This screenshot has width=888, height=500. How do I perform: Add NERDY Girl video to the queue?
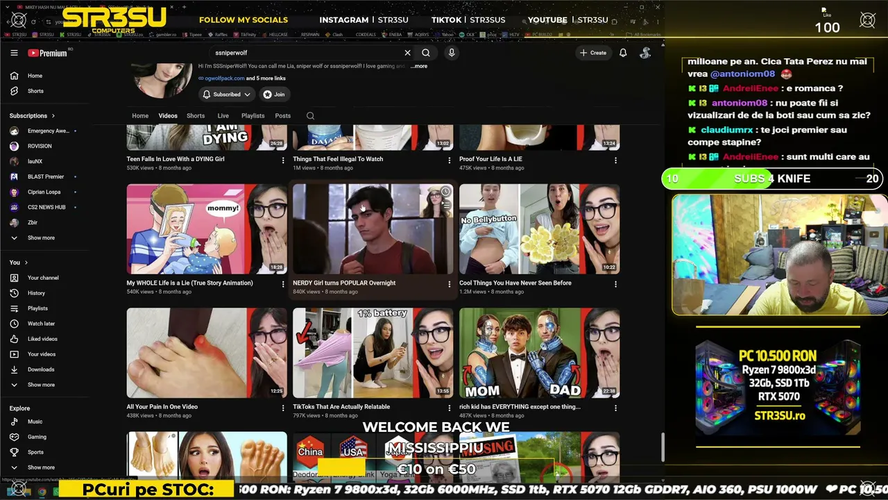(x=445, y=206)
